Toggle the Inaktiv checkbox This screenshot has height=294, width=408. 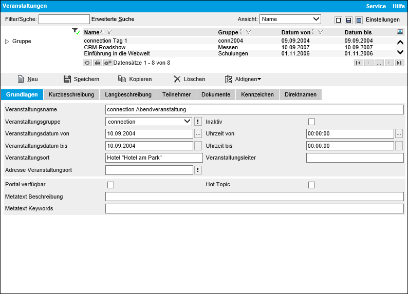[311, 122]
